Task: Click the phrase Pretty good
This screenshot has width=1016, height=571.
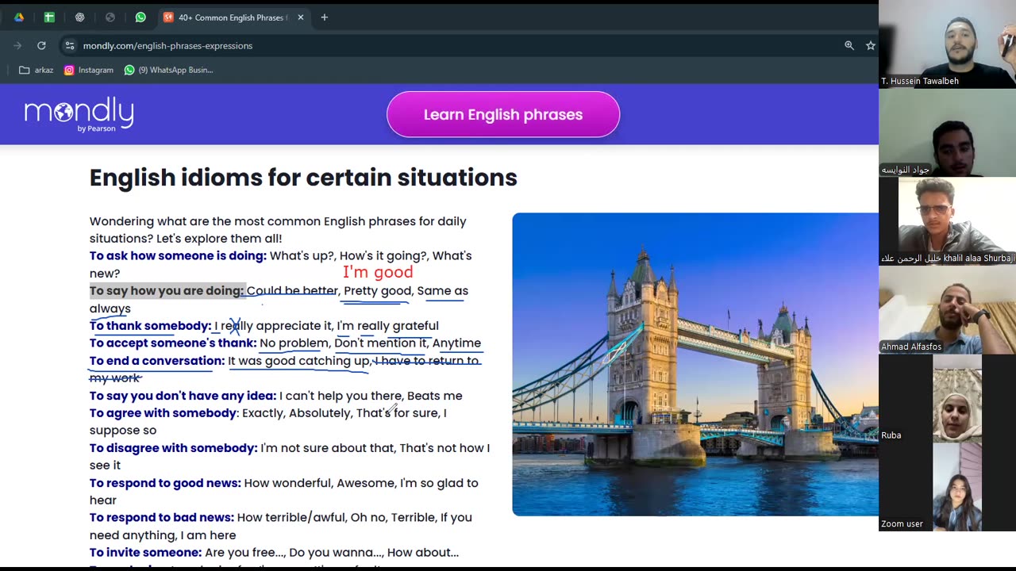Action: [x=378, y=290]
